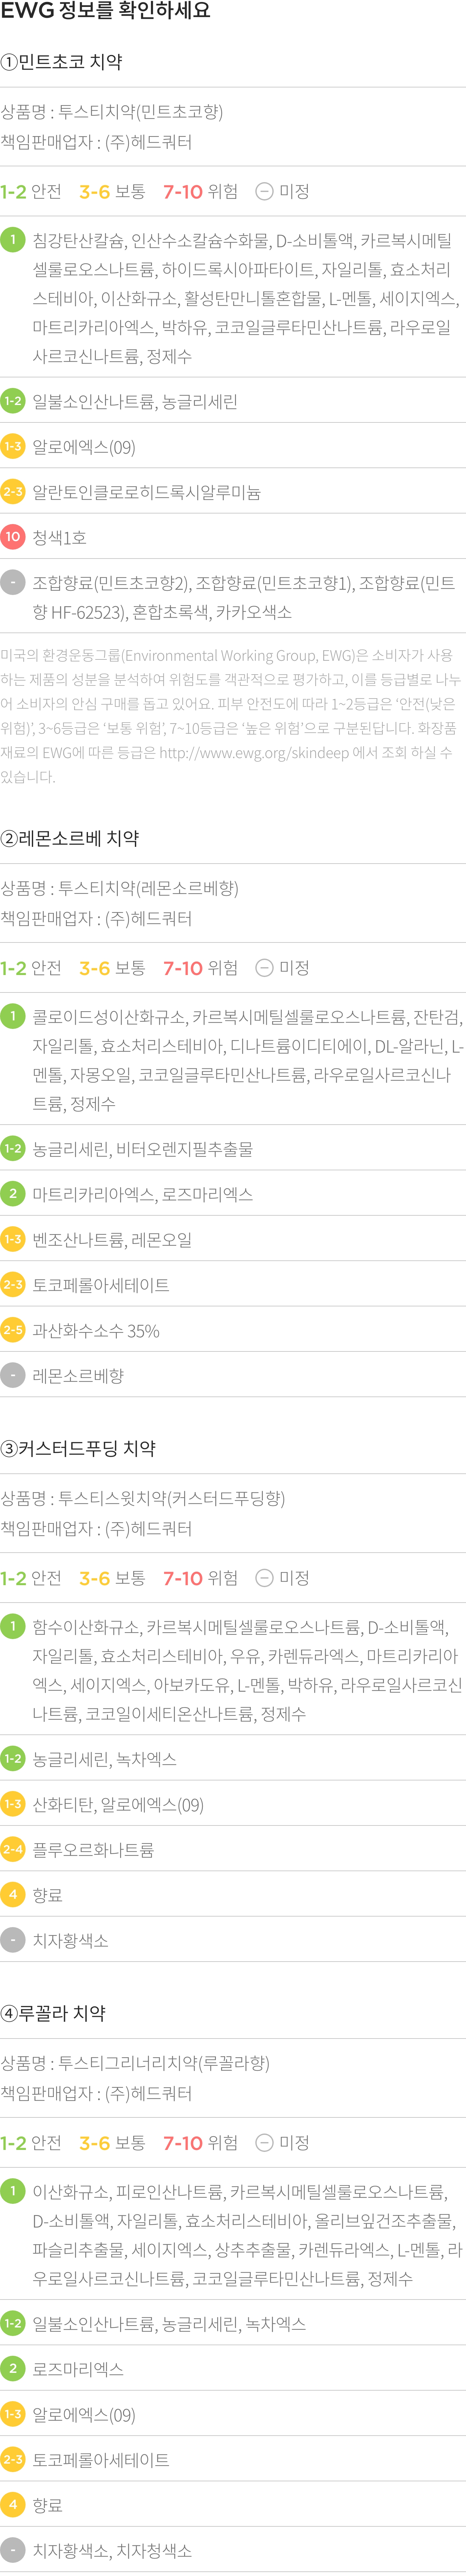The width and height of the screenshot is (466, 2576).
Task: Select the ③커스터드푸딩 치약 section heading
Action: point(78,1448)
